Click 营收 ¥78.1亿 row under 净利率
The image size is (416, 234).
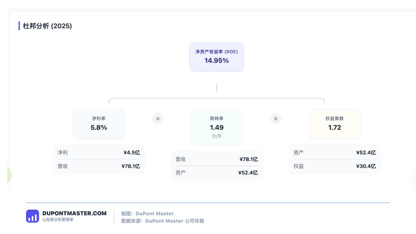point(99,166)
